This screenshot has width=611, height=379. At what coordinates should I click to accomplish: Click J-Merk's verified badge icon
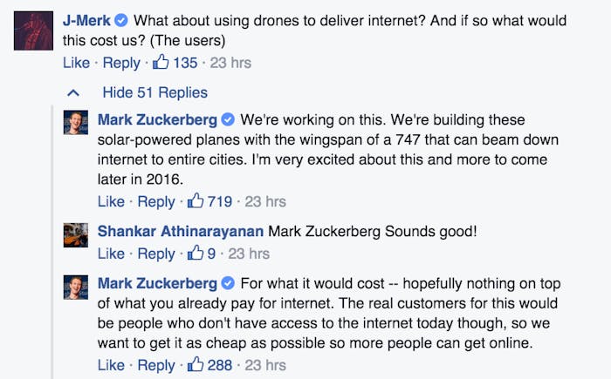(121, 20)
